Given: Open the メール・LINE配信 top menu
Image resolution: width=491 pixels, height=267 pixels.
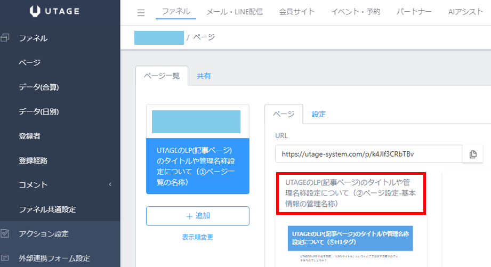Looking at the screenshot, I should (235, 12).
